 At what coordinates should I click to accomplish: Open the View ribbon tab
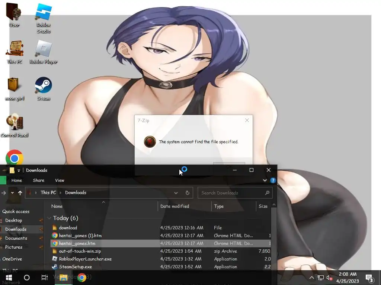(60, 180)
